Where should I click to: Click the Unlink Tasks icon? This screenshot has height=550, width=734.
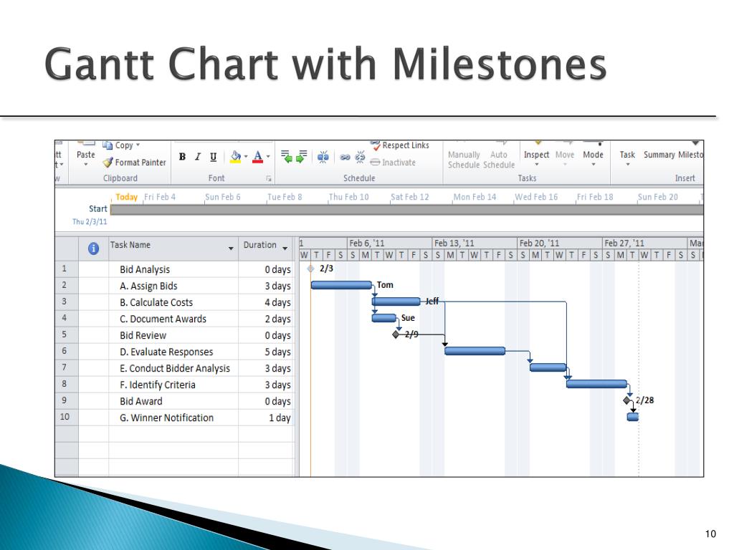360,157
